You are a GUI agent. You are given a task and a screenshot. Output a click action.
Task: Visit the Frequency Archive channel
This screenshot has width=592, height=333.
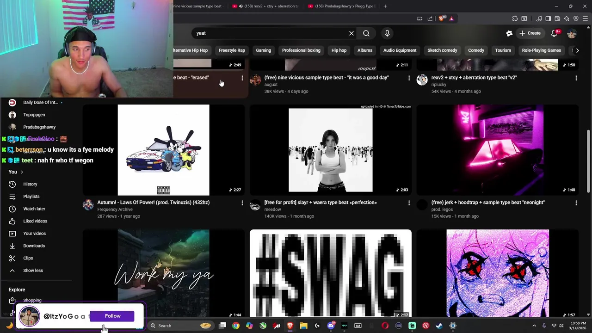[115, 210]
